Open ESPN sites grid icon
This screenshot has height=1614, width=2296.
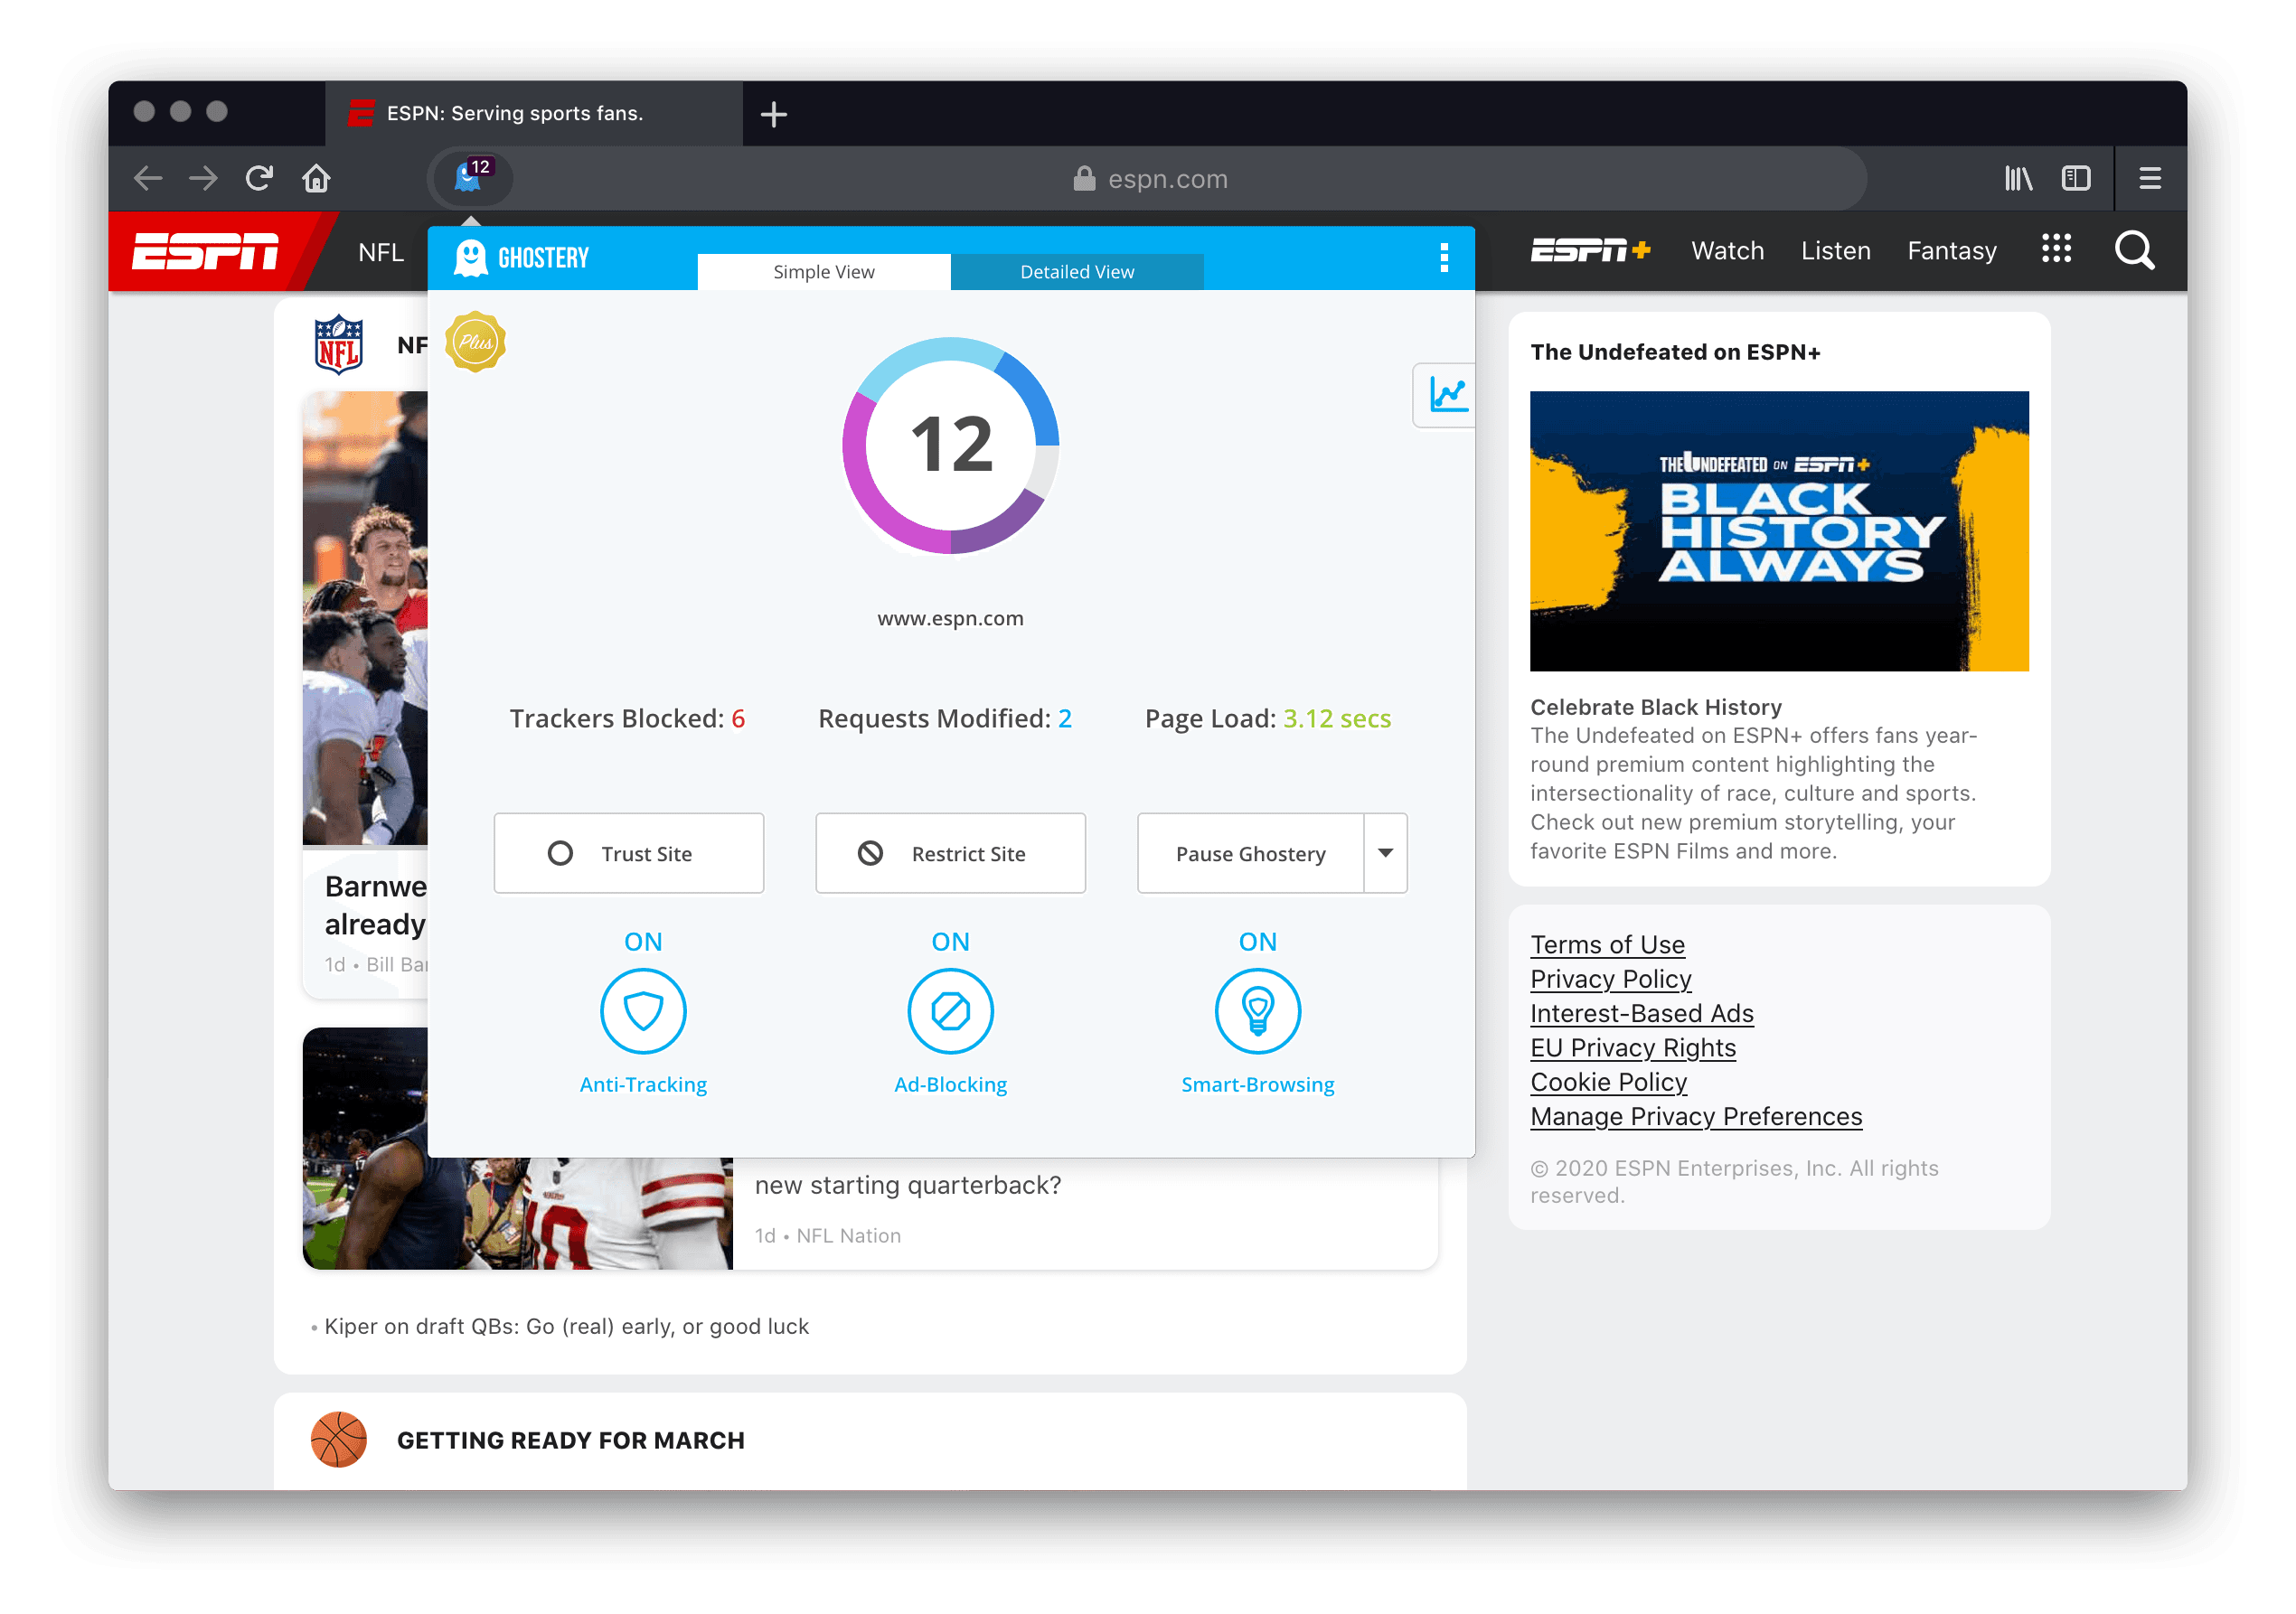coord(2056,249)
